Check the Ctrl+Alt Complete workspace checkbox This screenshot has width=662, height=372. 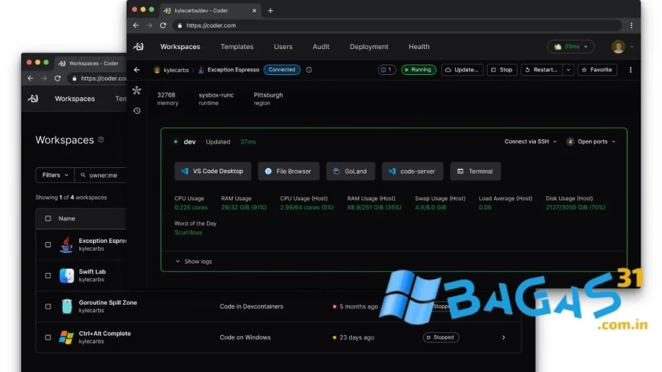48,337
